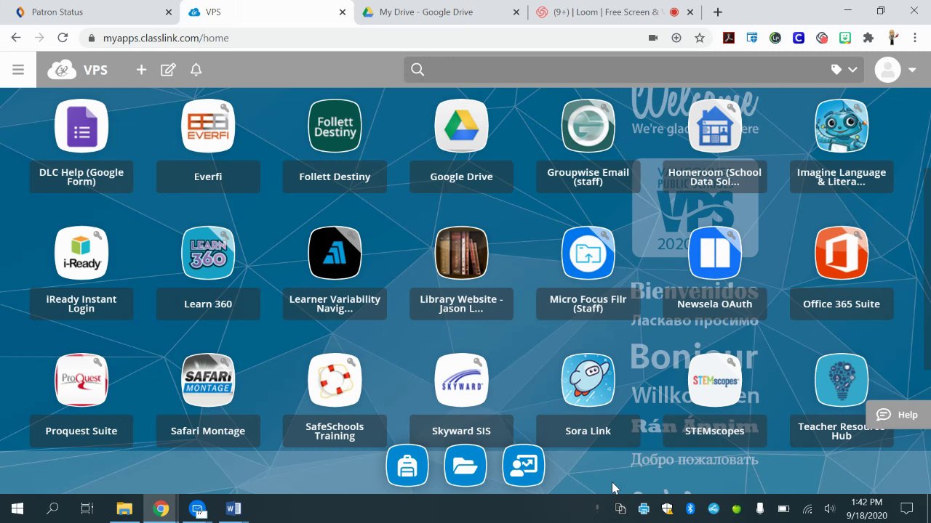Open Windows taskbar search
This screenshot has width=931, height=523.
pos(52,508)
